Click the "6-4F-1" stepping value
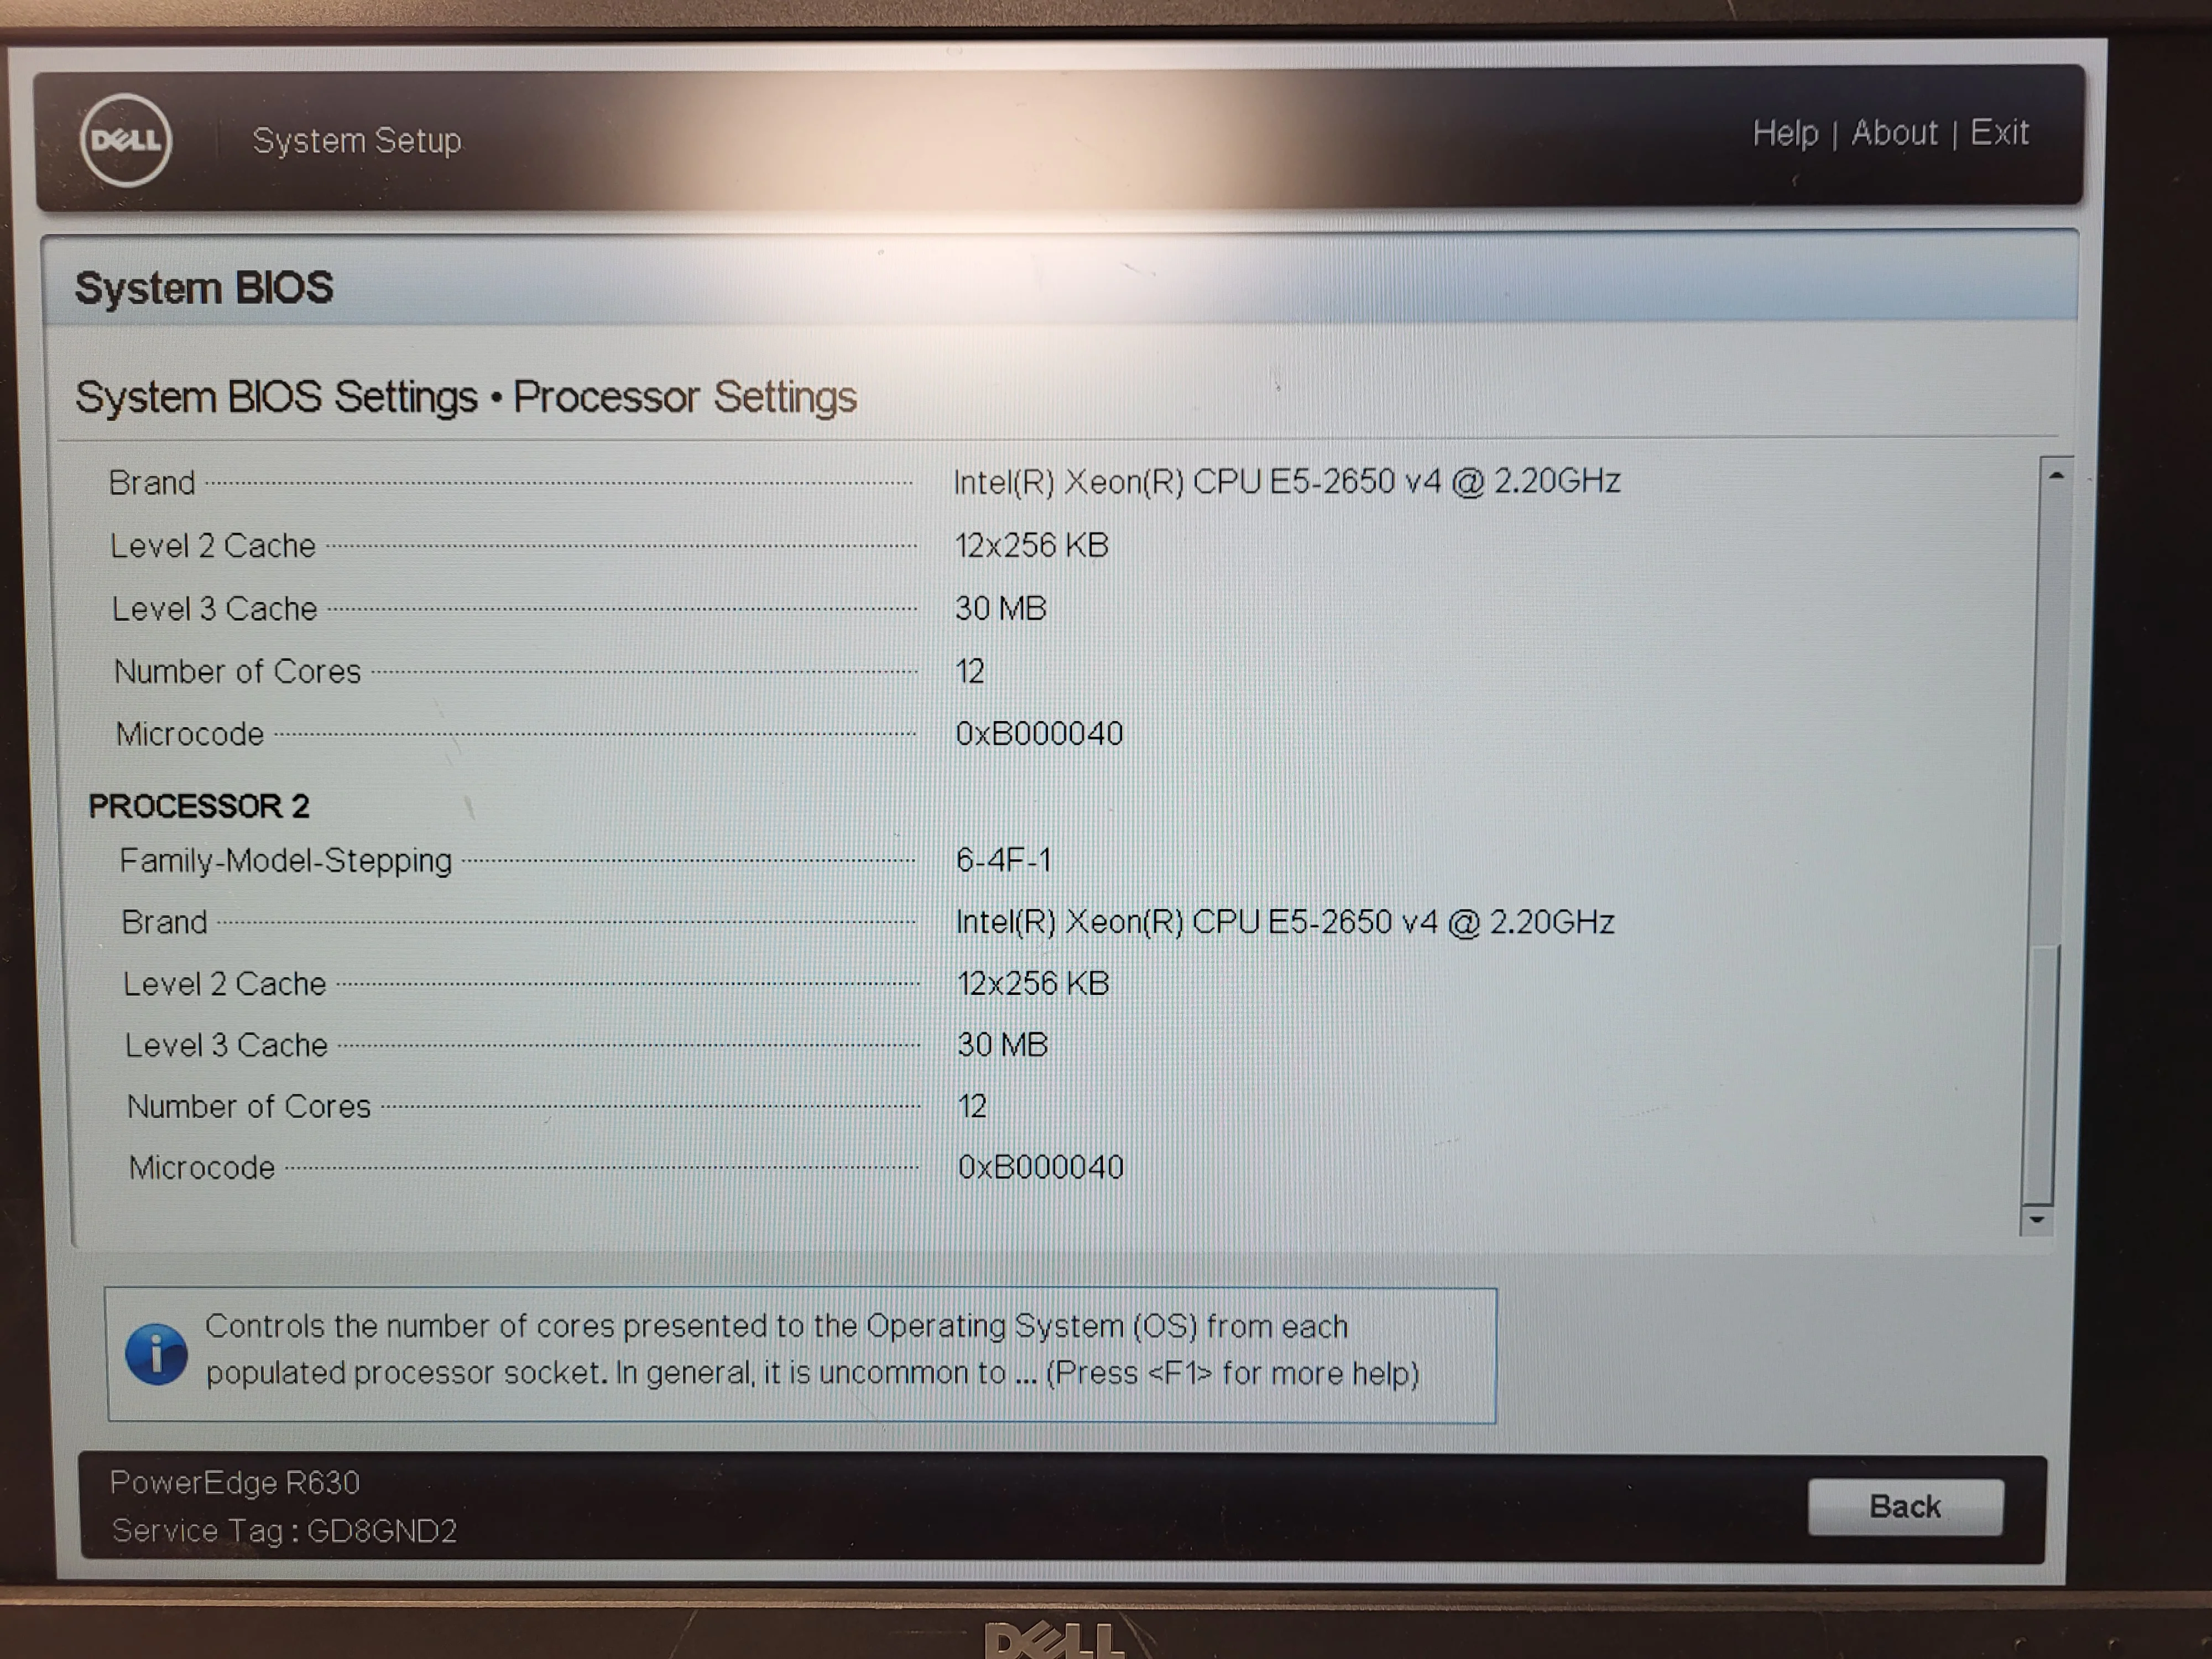This screenshot has height=1659, width=2212. (x=1004, y=860)
